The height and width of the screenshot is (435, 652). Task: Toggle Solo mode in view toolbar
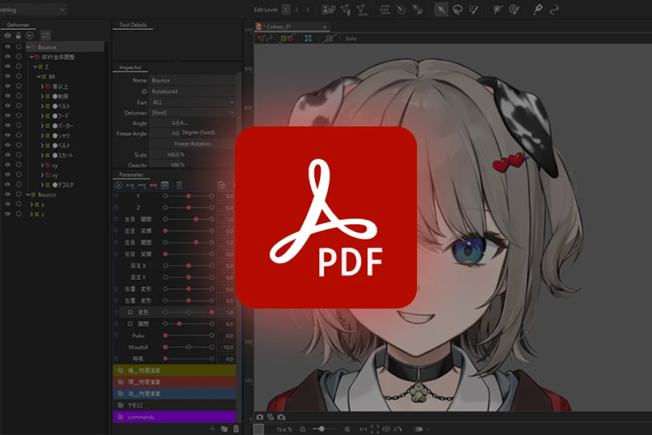tap(351, 38)
